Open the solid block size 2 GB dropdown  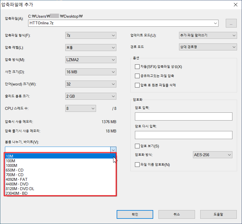(91, 96)
